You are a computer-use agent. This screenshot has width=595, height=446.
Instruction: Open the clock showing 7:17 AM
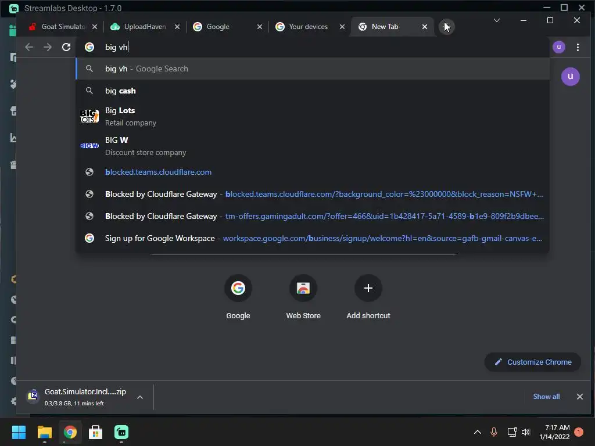point(554,432)
